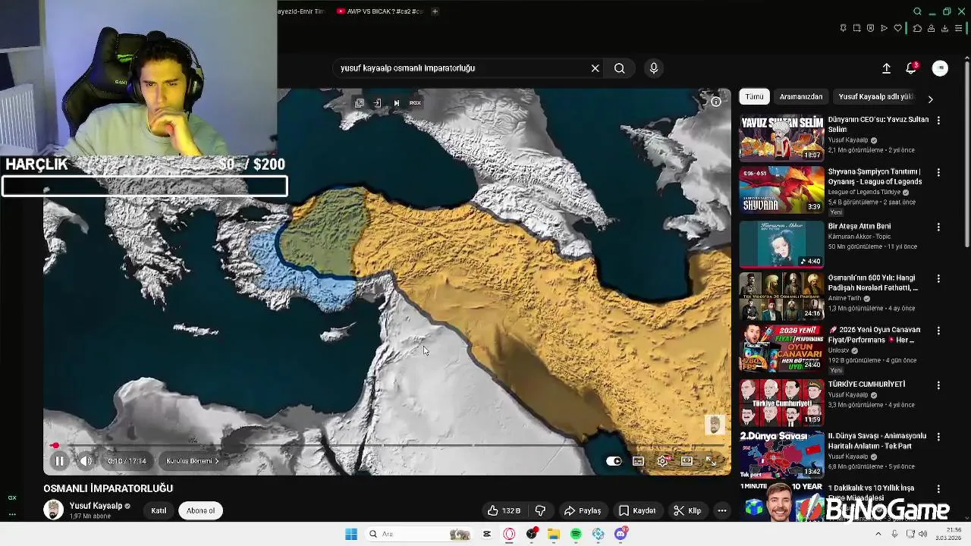This screenshot has width=971, height=546.
Task: Open Discord from the taskbar
Action: pyautogui.click(x=621, y=534)
